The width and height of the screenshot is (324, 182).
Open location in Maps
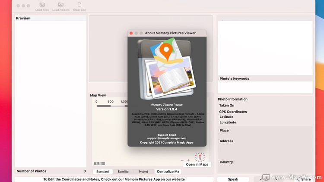pos(197,164)
